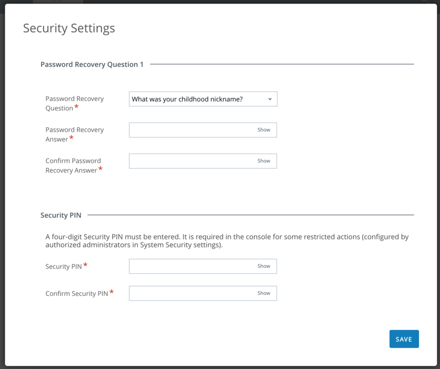This screenshot has height=369, width=440.
Task: Toggle Show for the Security PIN field
Action: (x=263, y=266)
